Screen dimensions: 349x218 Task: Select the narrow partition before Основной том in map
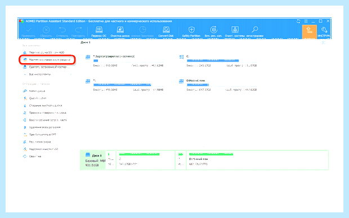181,161
